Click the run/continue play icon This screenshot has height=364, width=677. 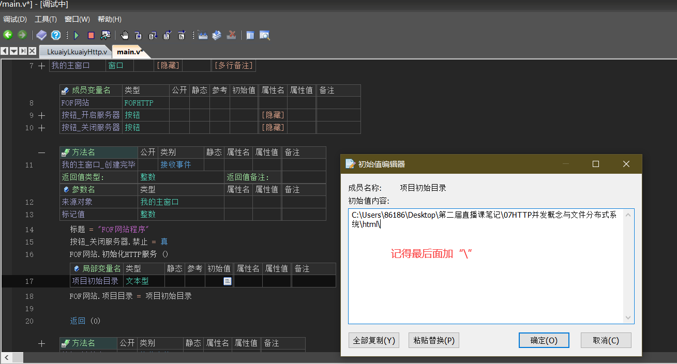[77, 35]
